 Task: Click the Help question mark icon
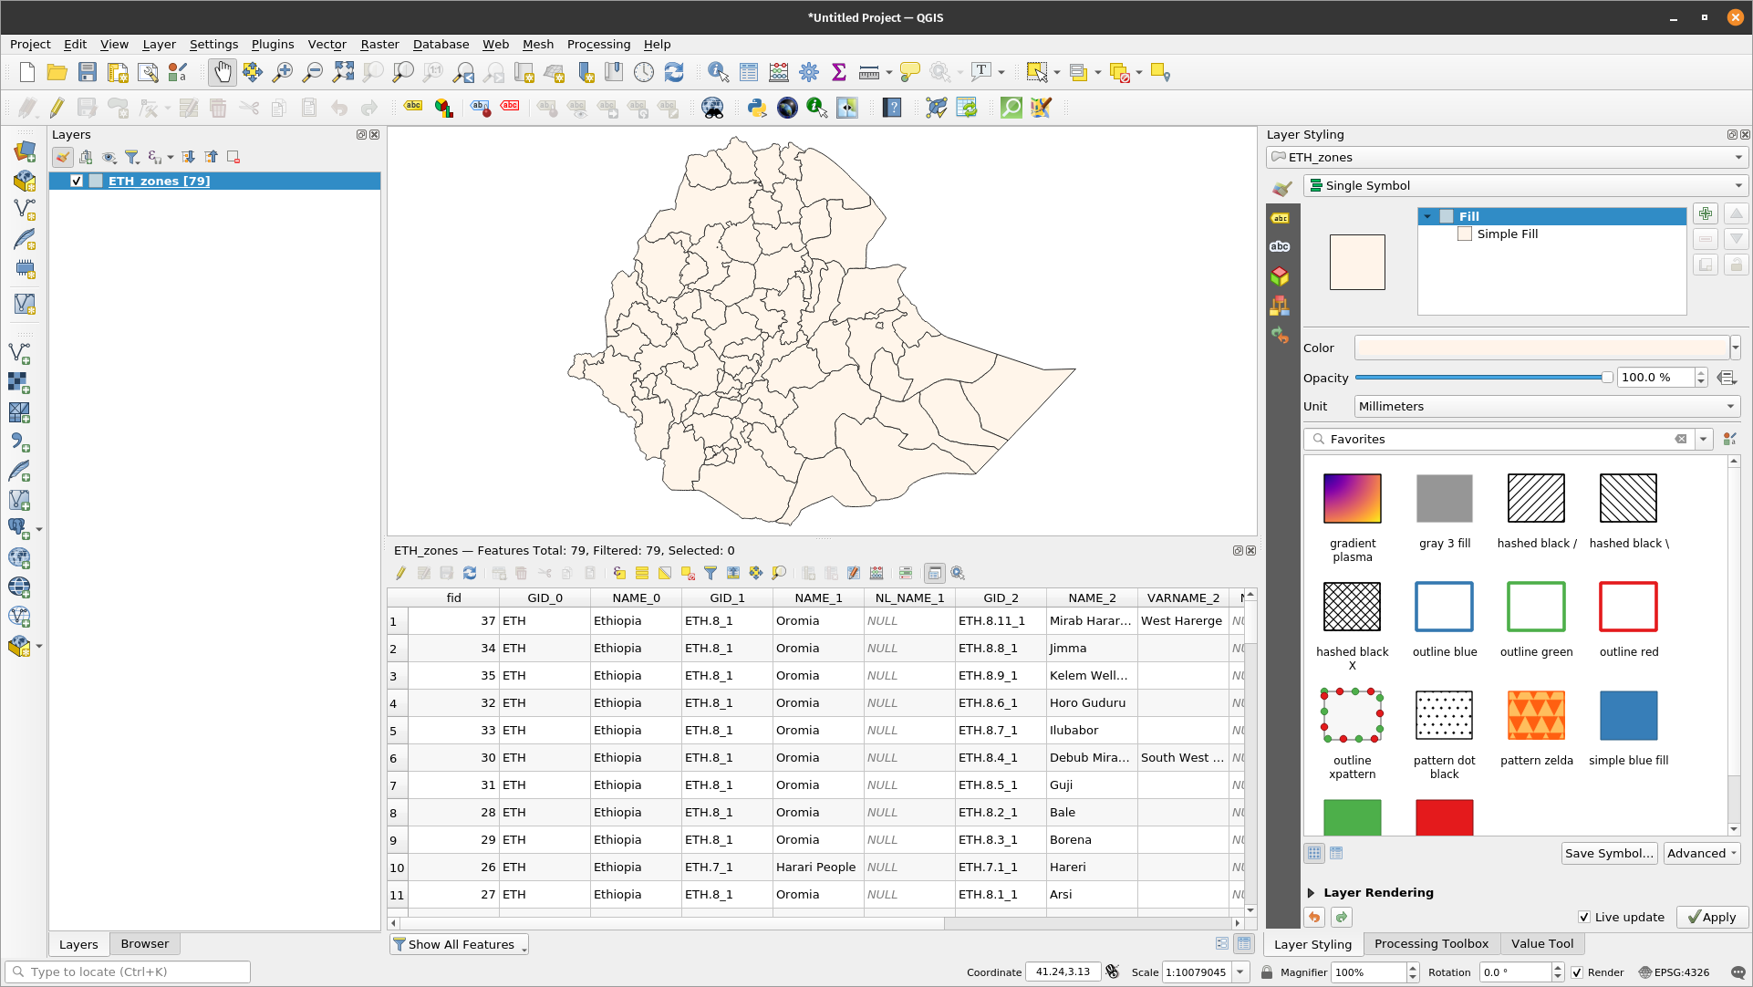(x=892, y=108)
